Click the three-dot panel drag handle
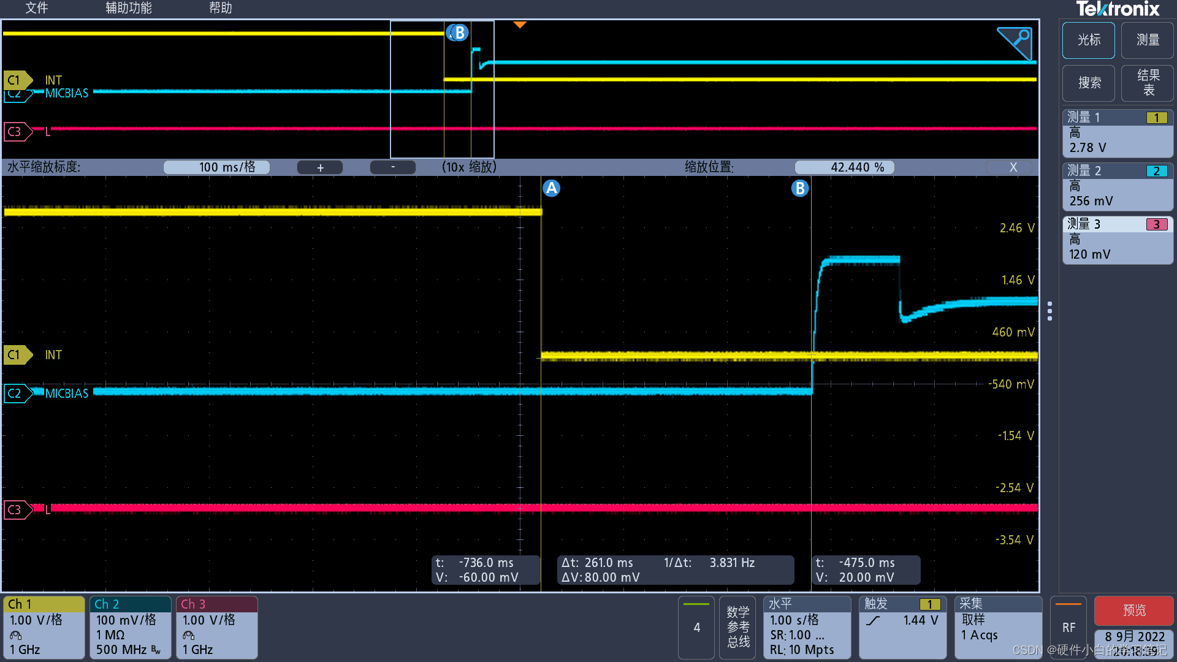1177x662 pixels. click(x=1050, y=311)
